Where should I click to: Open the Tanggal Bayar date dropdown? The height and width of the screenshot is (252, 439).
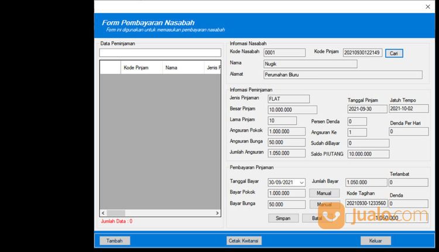pos(301,182)
